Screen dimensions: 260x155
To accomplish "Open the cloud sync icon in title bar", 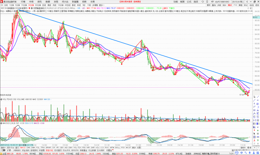I will (203, 2).
